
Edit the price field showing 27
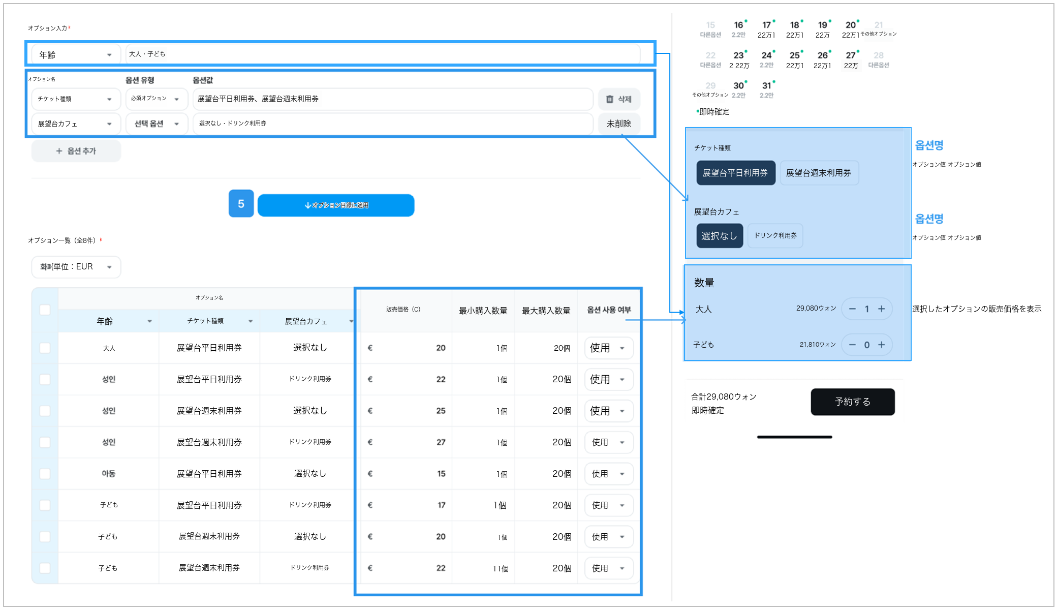(407, 442)
